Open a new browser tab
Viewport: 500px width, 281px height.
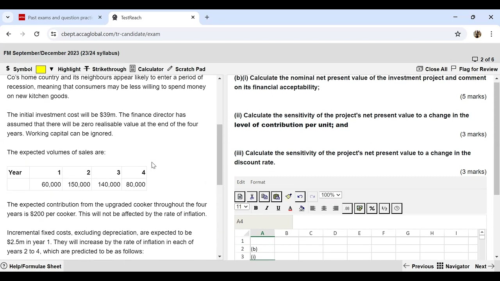(207, 18)
